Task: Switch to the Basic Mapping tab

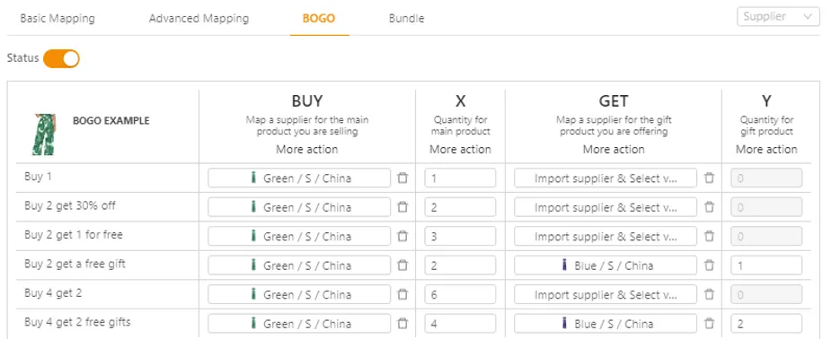Action: pos(57,19)
